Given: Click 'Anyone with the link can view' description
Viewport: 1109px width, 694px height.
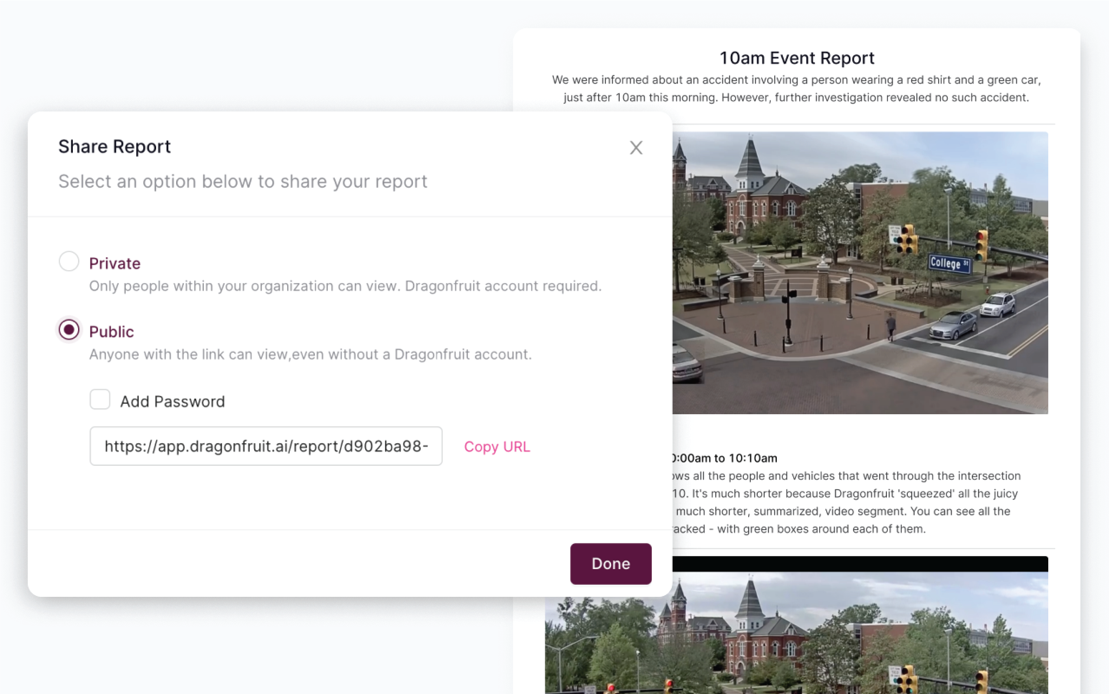Looking at the screenshot, I should (310, 354).
